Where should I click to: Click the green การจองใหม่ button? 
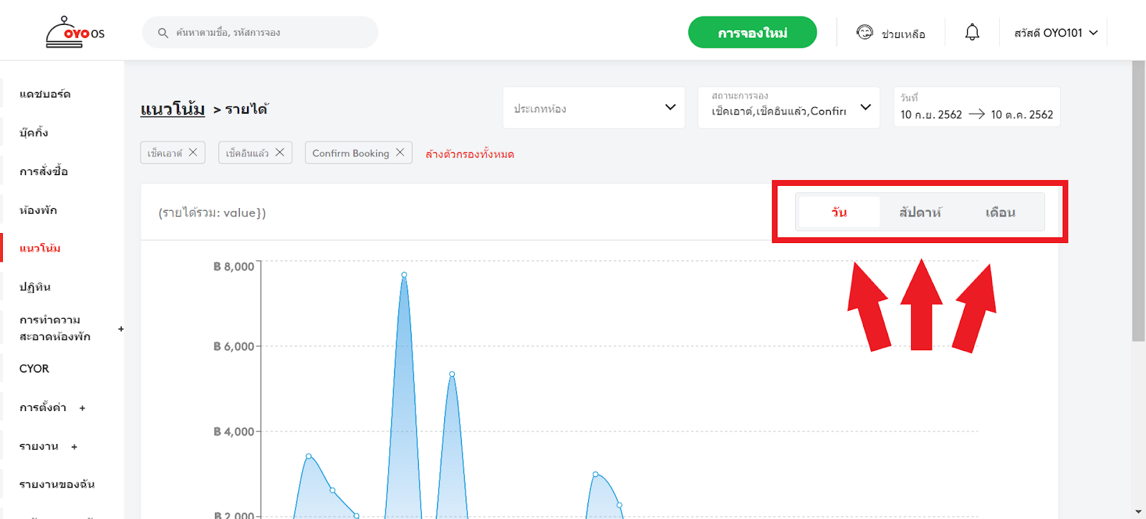[752, 32]
